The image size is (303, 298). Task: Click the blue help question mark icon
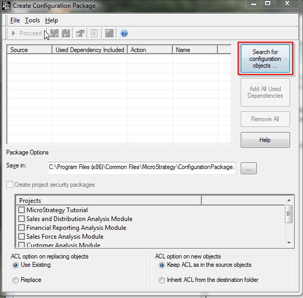click(x=124, y=33)
